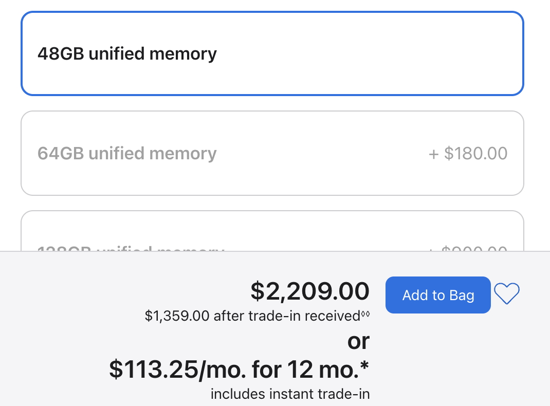Click empty space in the 48GB option card
The image size is (550, 406).
pyautogui.click(x=369, y=53)
